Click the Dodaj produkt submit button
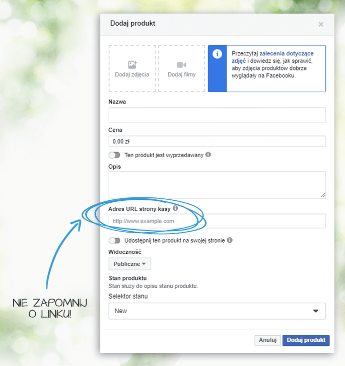 pyautogui.click(x=306, y=340)
